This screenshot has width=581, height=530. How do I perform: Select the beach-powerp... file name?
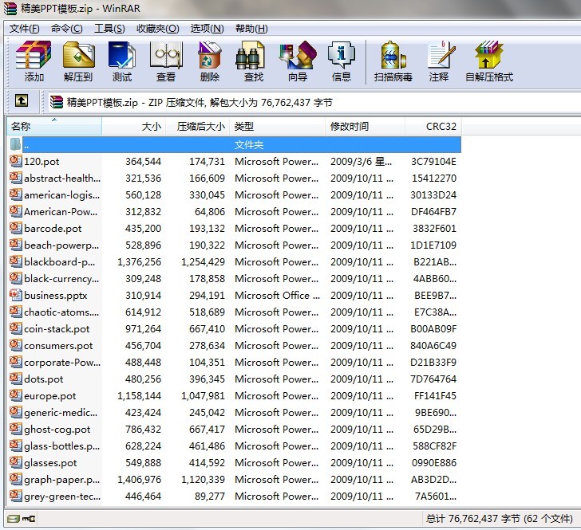61,245
